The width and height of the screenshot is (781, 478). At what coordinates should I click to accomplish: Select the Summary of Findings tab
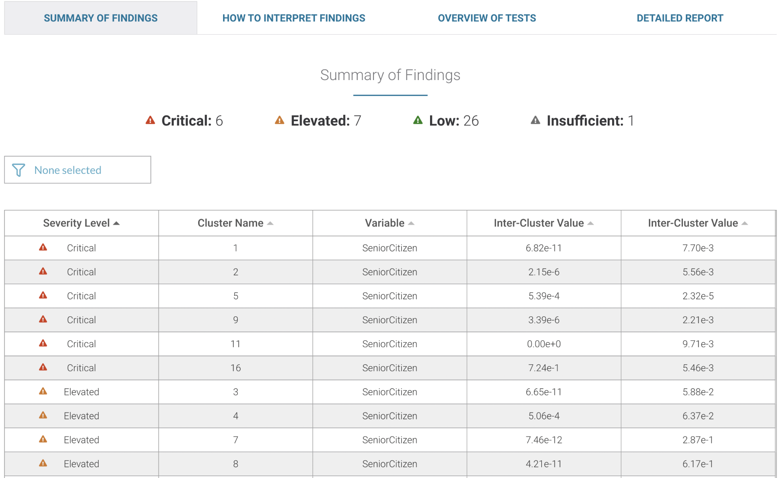pyautogui.click(x=101, y=18)
